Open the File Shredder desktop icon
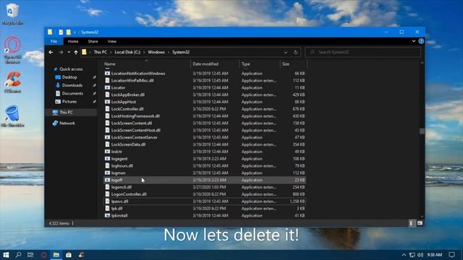 click(x=12, y=116)
